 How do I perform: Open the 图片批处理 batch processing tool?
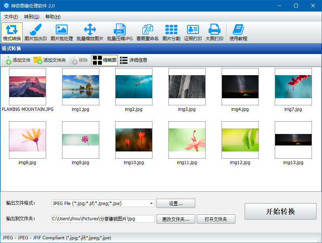62,32
